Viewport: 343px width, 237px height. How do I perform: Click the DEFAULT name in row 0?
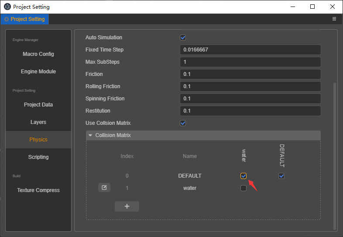pos(190,176)
